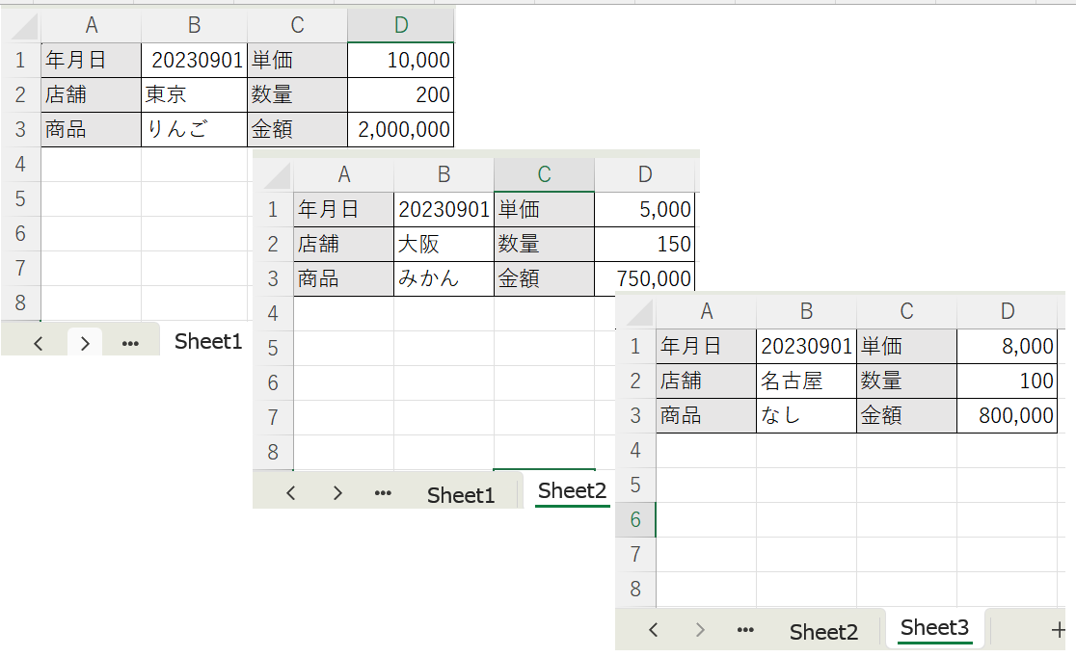Image resolution: width=1076 pixels, height=657 pixels.
Task: Click the next sheet arrow in Sheet3 window
Action: point(700,630)
